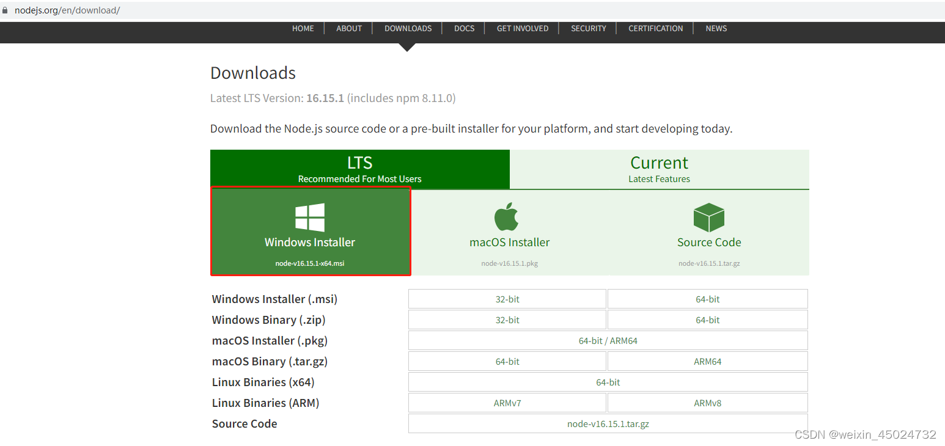Open the HOME menu item
This screenshot has height=446, width=945.
coord(303,28)
